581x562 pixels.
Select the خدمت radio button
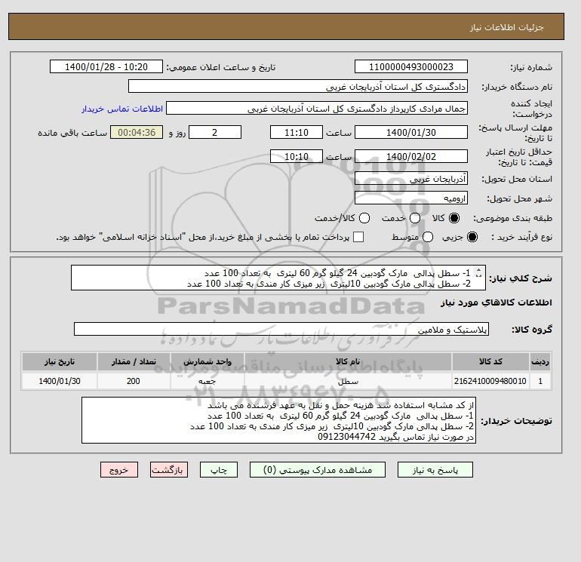[x=415, y=218]
